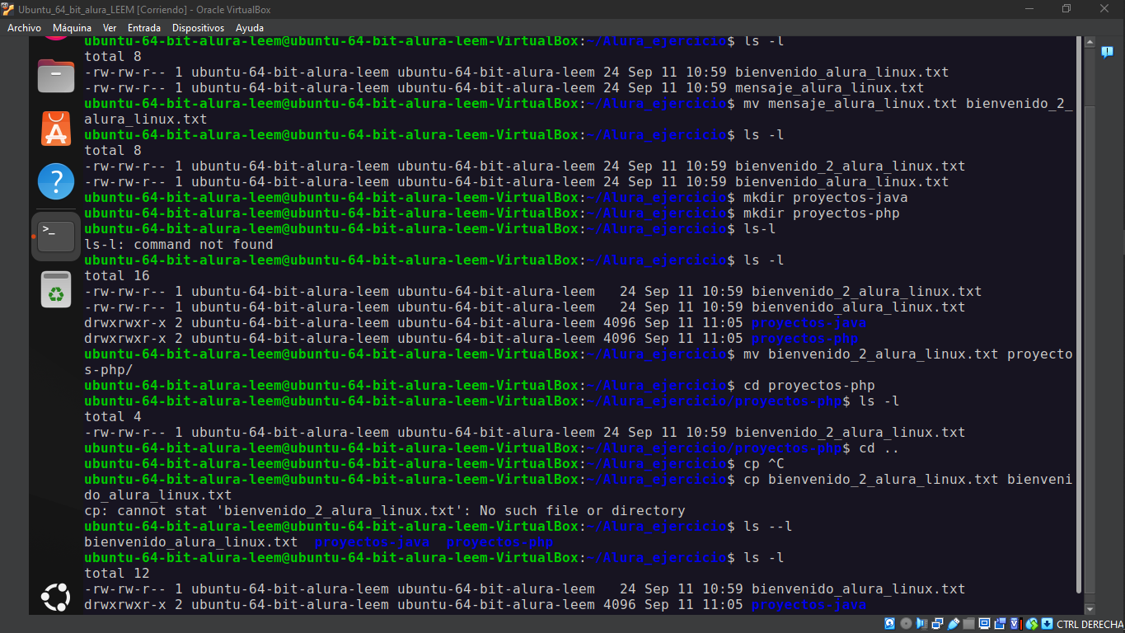Click the Terminal icon in the dock
The height and width of the screenshot is (633, 1125).
tap(56, 236)
